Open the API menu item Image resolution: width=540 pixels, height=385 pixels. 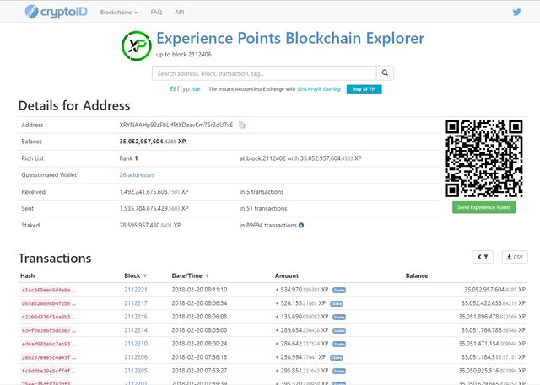click(x=180, y=13)
